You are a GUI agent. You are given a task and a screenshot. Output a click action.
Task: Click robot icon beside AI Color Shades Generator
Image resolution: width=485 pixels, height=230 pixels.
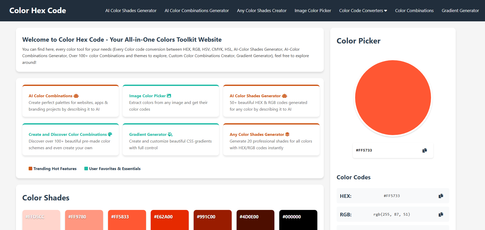coord(284,96)
